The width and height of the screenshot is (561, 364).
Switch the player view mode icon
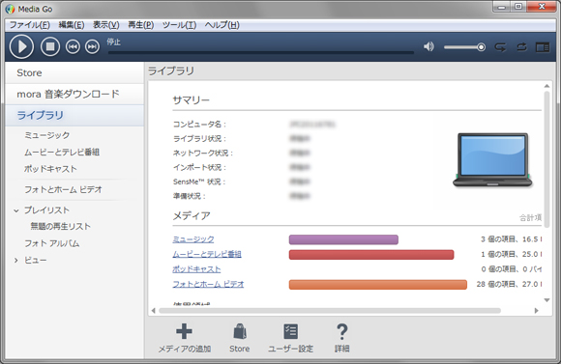(543, 47)
